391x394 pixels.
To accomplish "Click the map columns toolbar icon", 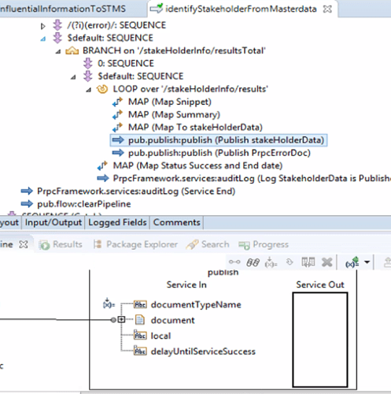I will [308, 262].
